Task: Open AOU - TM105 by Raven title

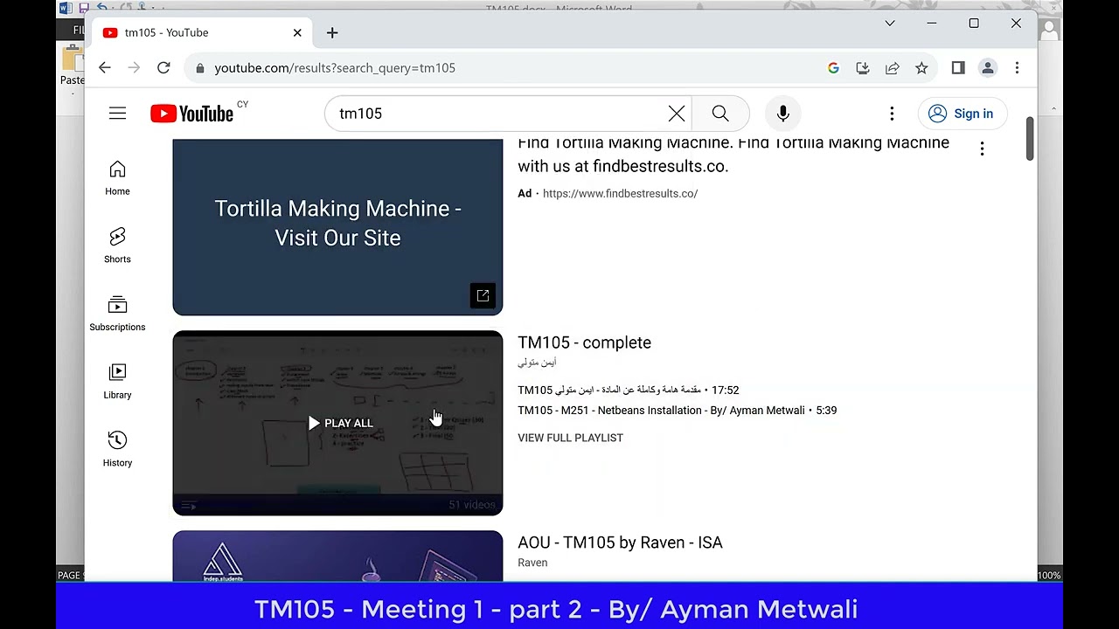Action: pyautogui.click(x=620, y=543)
